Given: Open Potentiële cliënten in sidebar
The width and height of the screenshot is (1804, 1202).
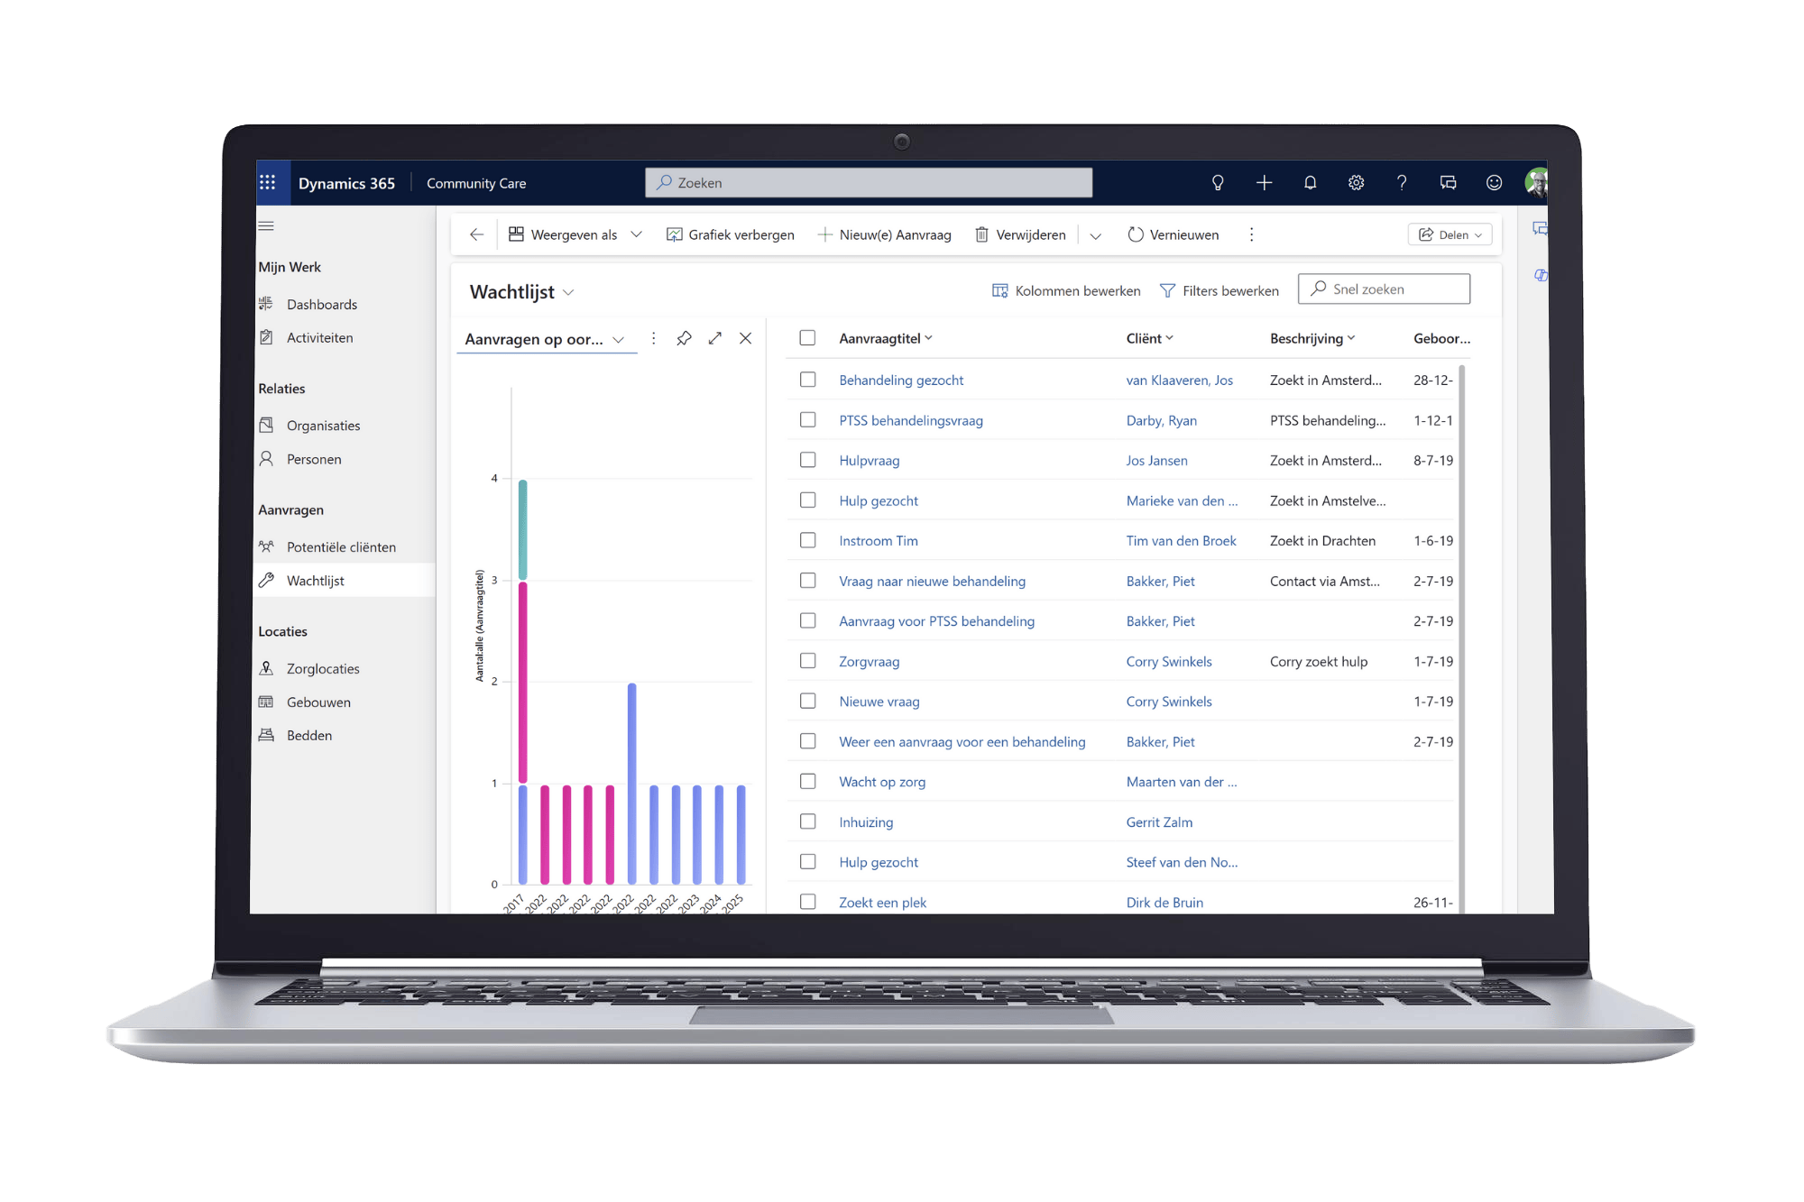Looking at the screenshot, I should point(340,547).
